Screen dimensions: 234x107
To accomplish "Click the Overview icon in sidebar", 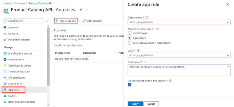I will 5,28.
